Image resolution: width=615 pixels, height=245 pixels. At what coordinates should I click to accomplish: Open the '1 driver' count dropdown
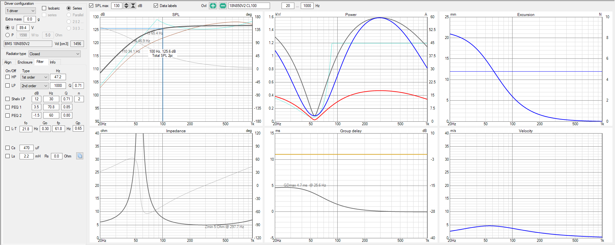pos(20,11)
